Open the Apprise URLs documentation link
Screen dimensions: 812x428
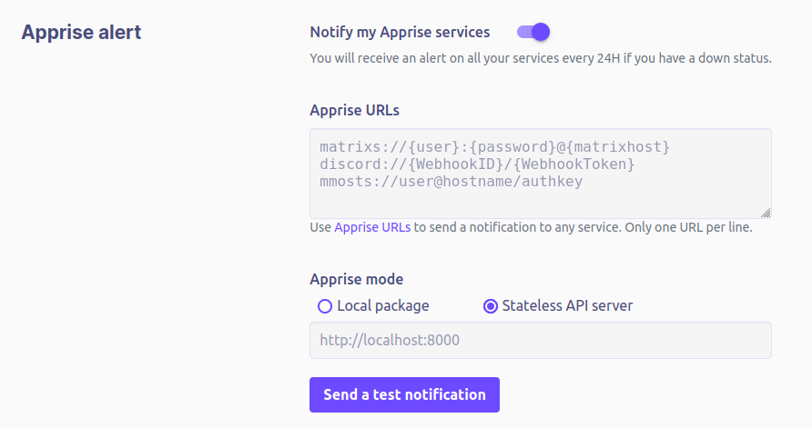tap(372, 227)
